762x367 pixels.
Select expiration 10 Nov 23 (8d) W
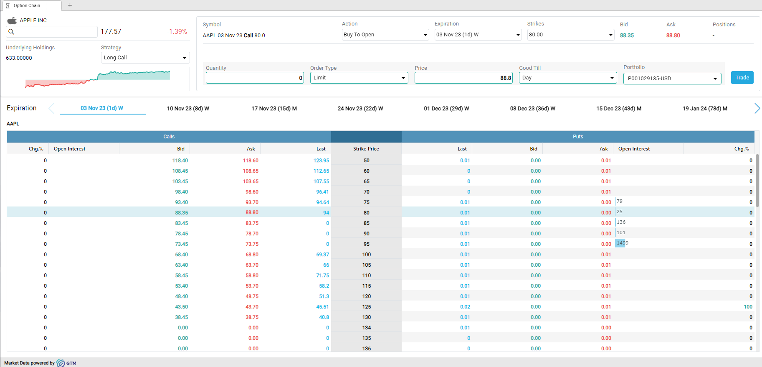coord(188,109)
